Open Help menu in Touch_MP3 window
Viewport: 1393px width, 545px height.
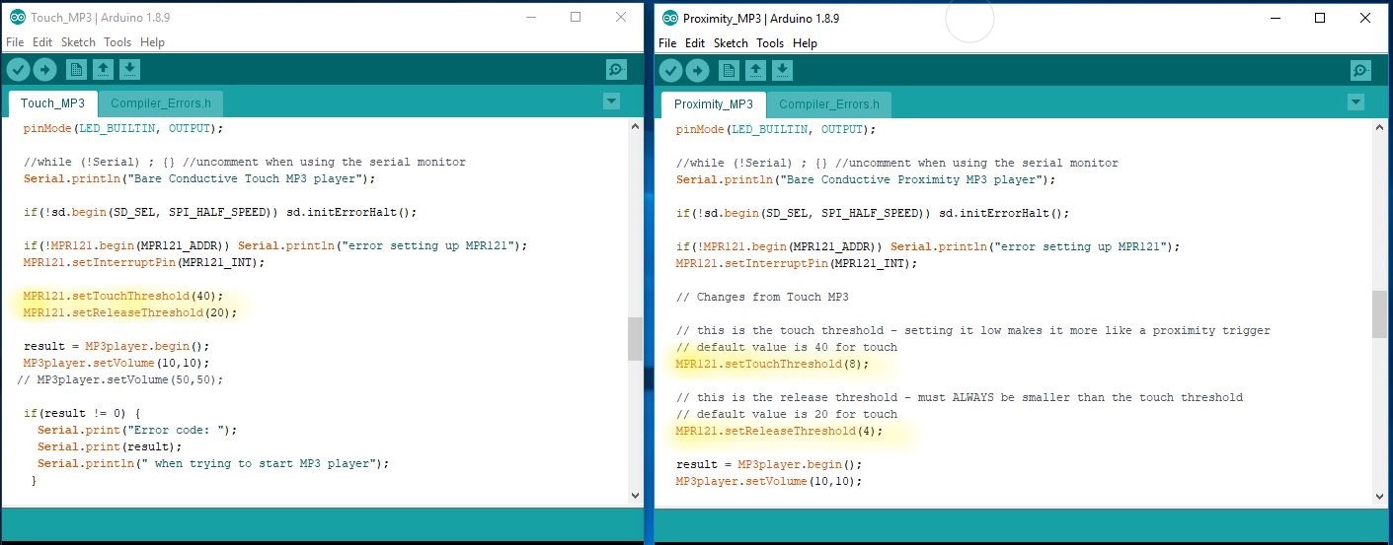click(x=152, y=42)
